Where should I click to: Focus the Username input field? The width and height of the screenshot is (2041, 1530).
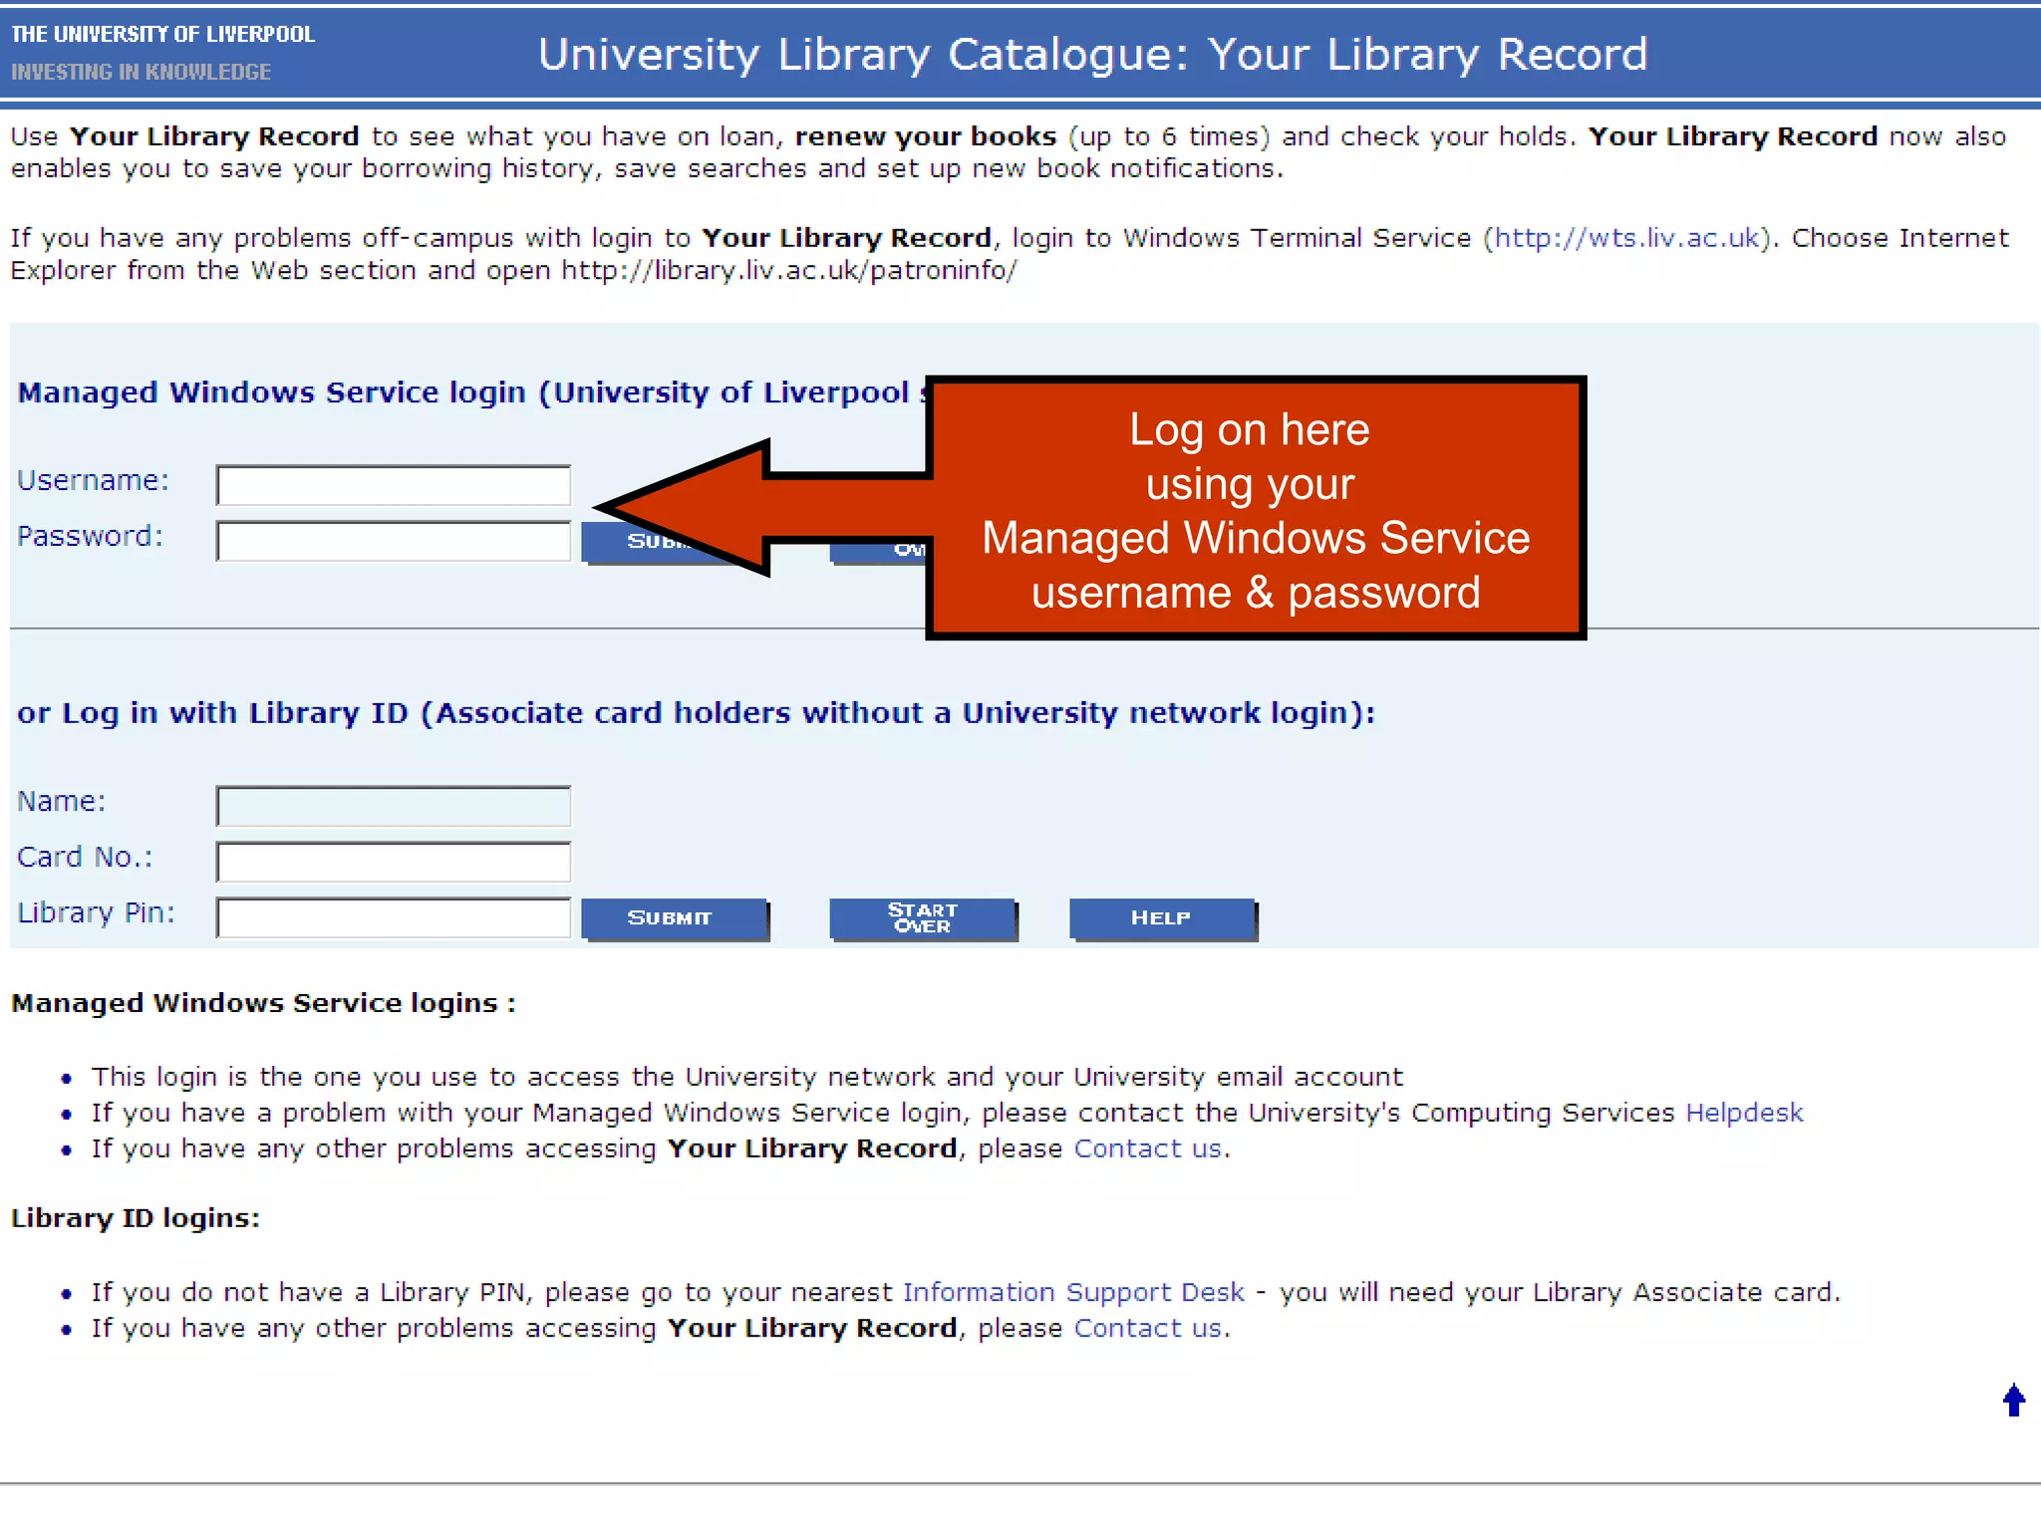(394, 485)
